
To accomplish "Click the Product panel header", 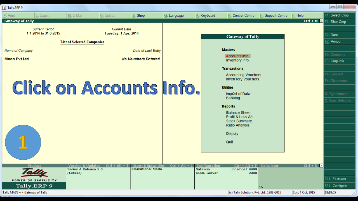I will (x=34, y=166).
